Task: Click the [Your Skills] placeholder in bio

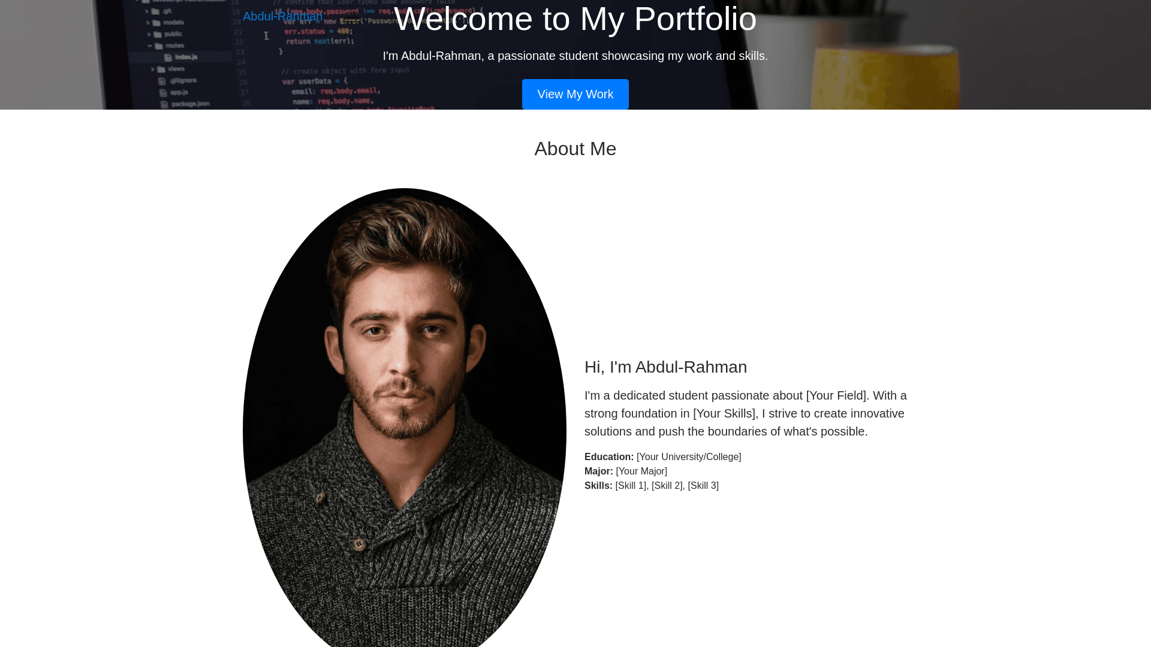Action: pyautogui.click(x=724, y=413)
